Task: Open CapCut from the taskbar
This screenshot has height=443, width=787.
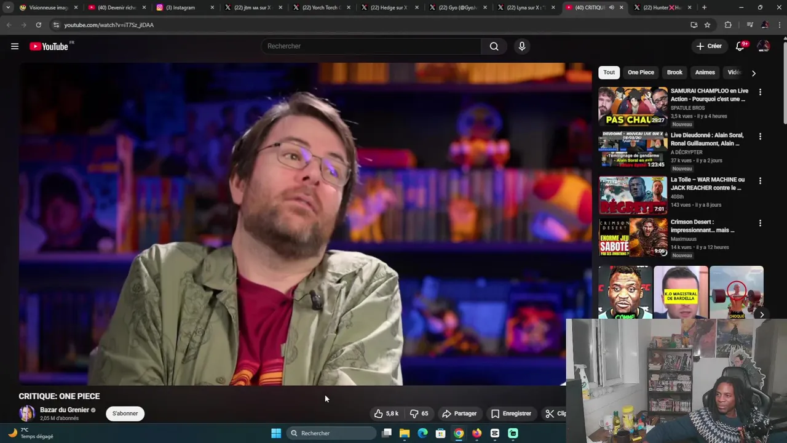Action: (x=495, y=433)
